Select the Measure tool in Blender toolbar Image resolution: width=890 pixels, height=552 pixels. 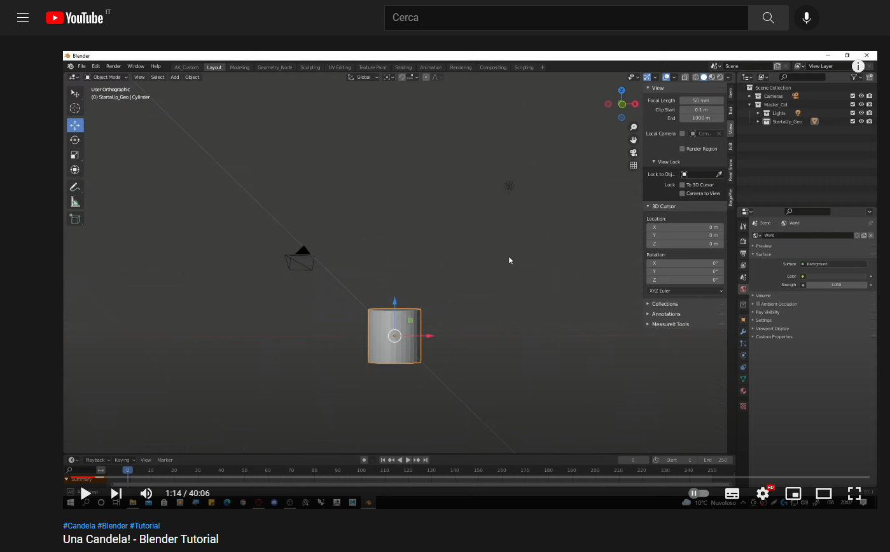point(75,202)
